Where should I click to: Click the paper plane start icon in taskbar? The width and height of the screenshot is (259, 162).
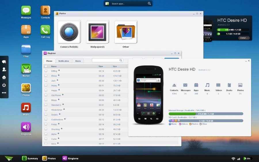point(9,158)
